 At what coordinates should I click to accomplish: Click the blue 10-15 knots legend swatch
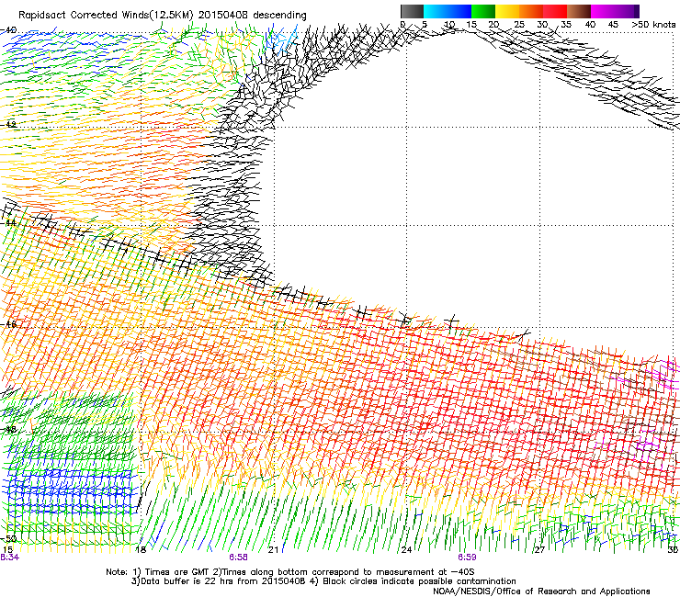pos(459,11)
